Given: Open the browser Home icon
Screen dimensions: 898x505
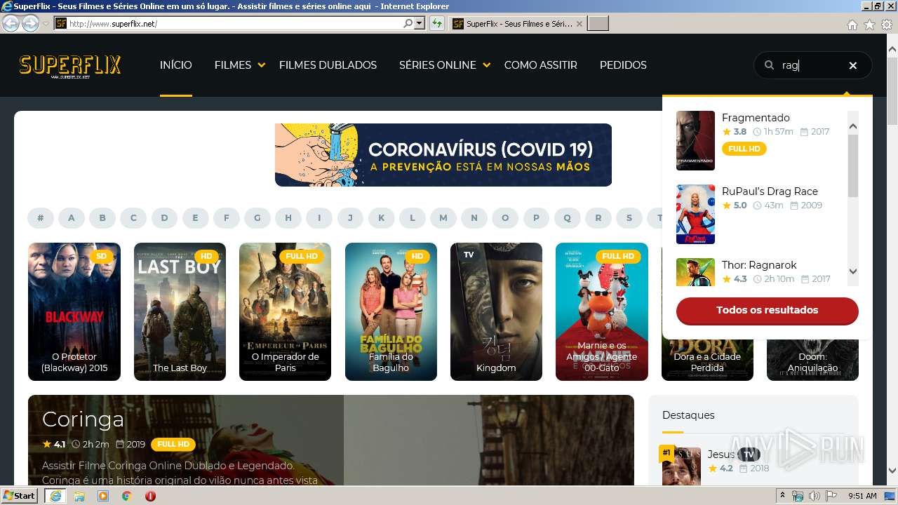Looking at the screenshot, I should [x=852, y=25].
